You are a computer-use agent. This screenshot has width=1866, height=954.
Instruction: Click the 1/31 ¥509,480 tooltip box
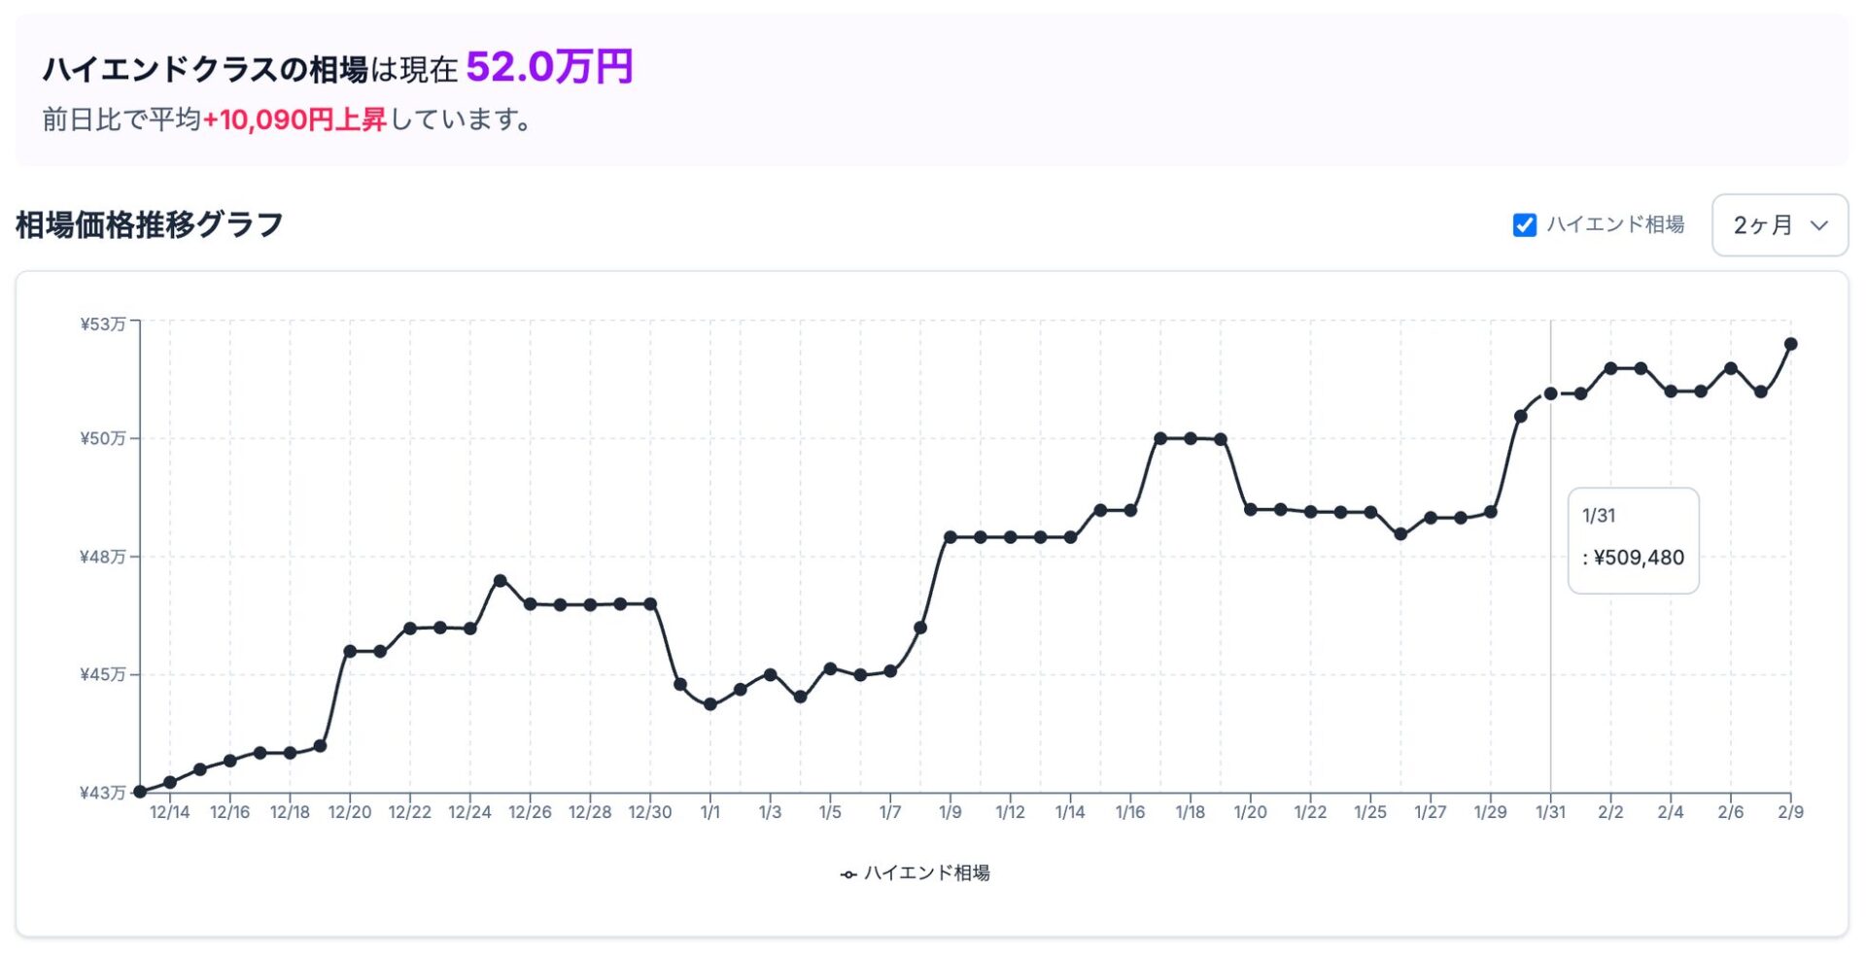pos(1633,540)
